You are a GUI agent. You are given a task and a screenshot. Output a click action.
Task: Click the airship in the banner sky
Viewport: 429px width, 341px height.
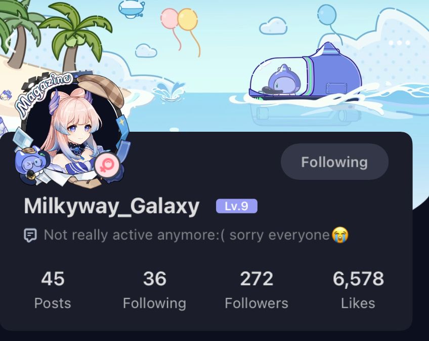(x=132, y=9)
